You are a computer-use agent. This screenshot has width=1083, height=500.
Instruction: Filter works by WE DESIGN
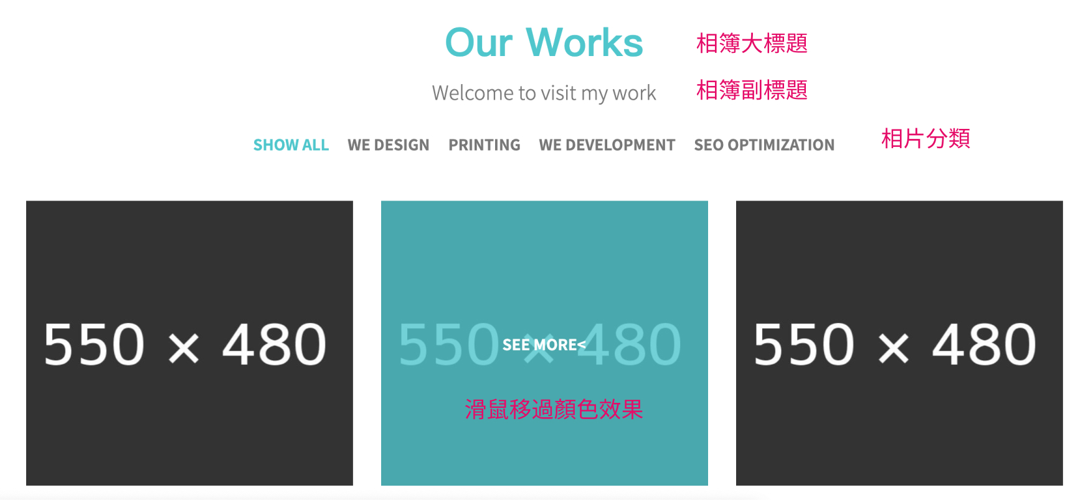(x=389, y=145)
